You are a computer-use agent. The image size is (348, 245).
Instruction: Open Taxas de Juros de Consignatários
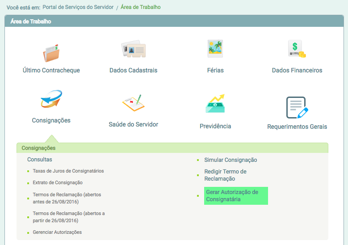click(68, 171)
